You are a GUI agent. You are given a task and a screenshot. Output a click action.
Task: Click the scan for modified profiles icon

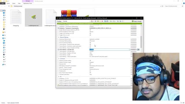click(118, 21)
